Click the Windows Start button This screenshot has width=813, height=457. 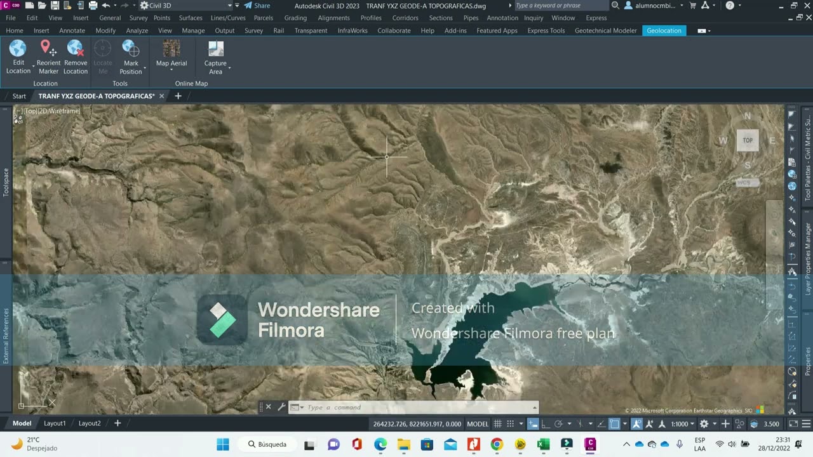[x=223, y=444]
